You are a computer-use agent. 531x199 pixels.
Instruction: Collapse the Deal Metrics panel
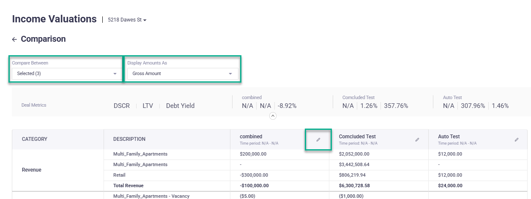[273, 116]
